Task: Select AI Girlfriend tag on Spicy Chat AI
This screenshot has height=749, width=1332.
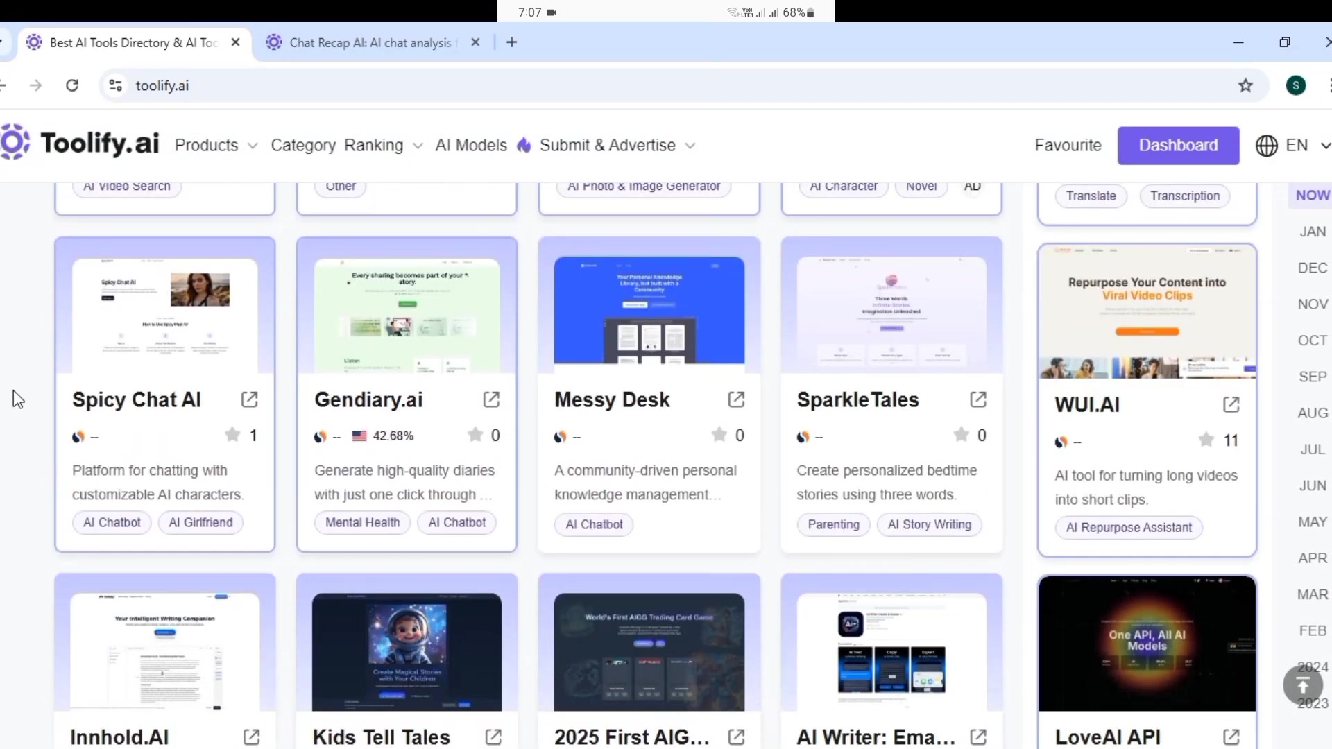Action: click(200, 522)
